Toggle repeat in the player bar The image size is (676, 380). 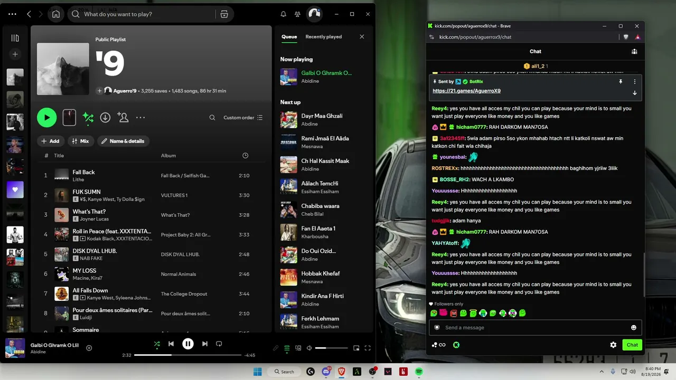coord(219,344)
